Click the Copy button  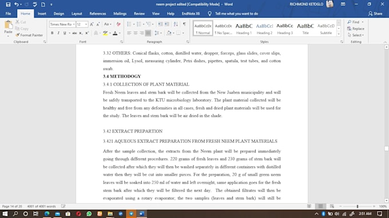(x=22, y=29)
